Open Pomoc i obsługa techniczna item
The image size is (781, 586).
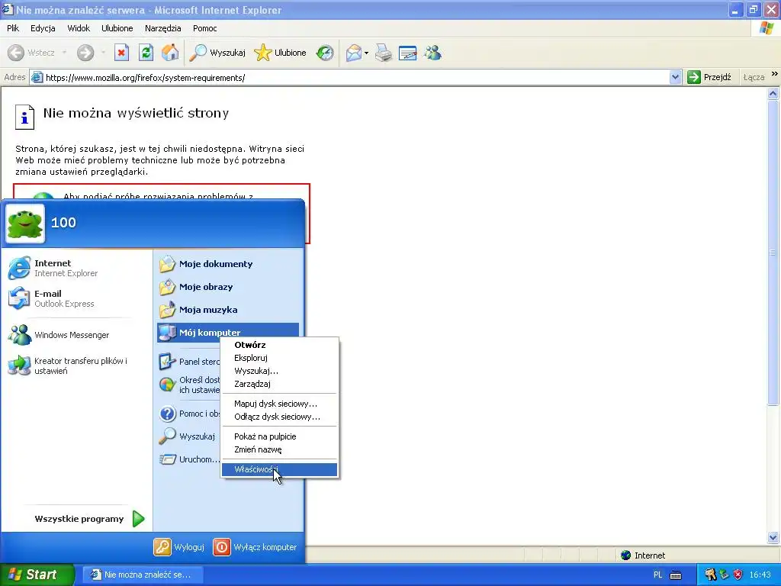click(x=189, y=414)
